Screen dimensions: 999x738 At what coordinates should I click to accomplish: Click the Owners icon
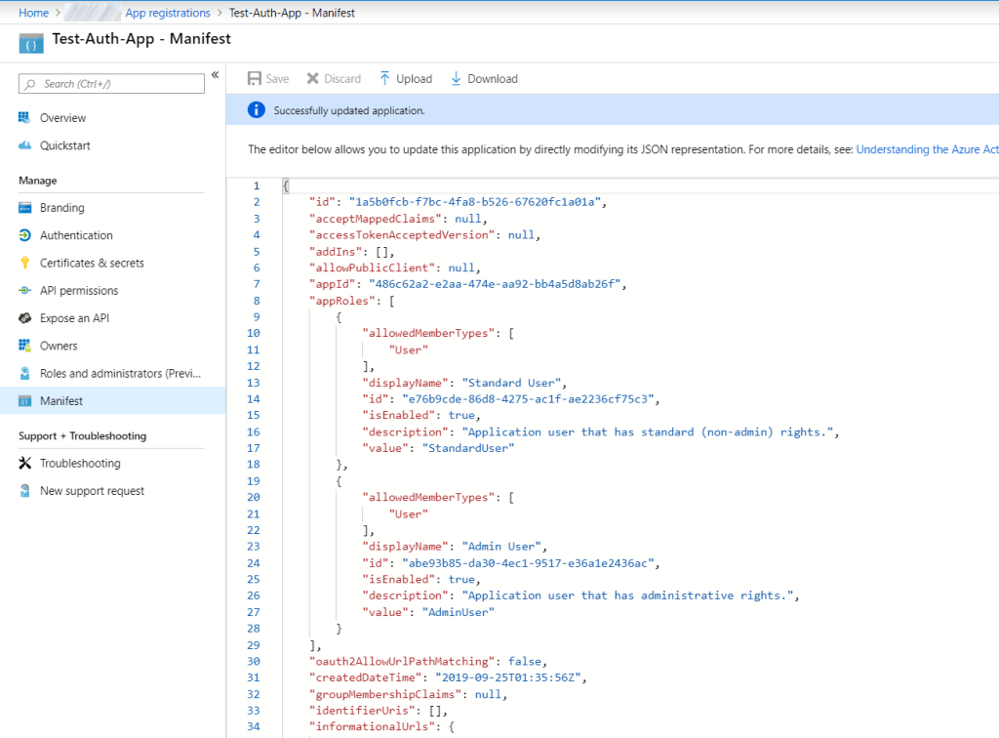(24, 346)
